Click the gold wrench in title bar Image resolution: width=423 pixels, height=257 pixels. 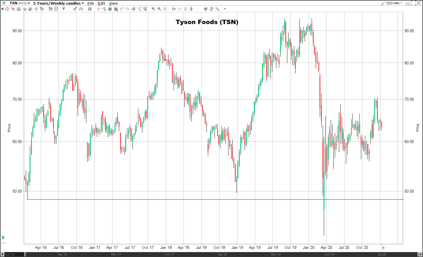point(383,3)
